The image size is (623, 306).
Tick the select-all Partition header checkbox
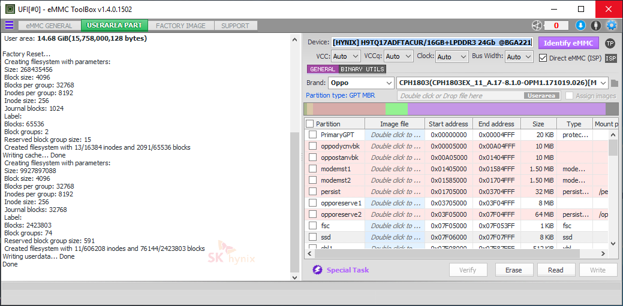coord(310,124)
